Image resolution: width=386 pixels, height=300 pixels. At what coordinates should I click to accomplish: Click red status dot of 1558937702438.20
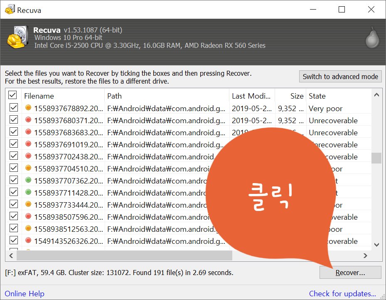(28, 156)
